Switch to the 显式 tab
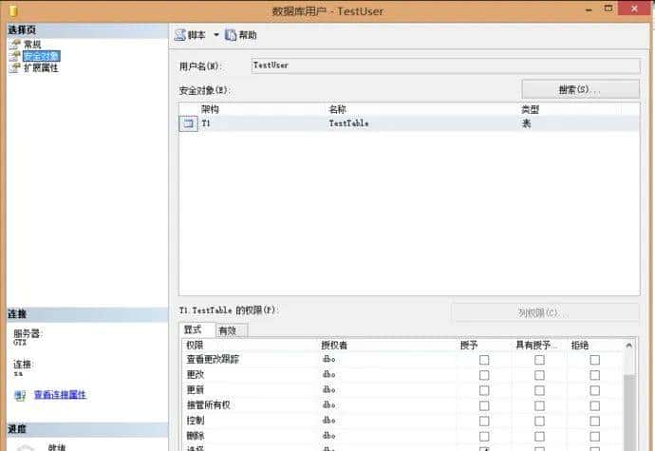Viewport: 655px width, 451px height. (196, 329)
